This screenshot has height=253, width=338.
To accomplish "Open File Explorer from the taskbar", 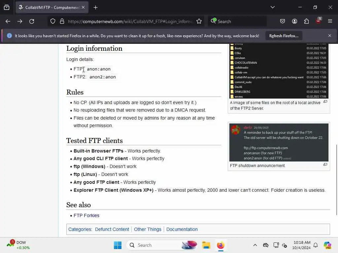I will click(206, 245).
